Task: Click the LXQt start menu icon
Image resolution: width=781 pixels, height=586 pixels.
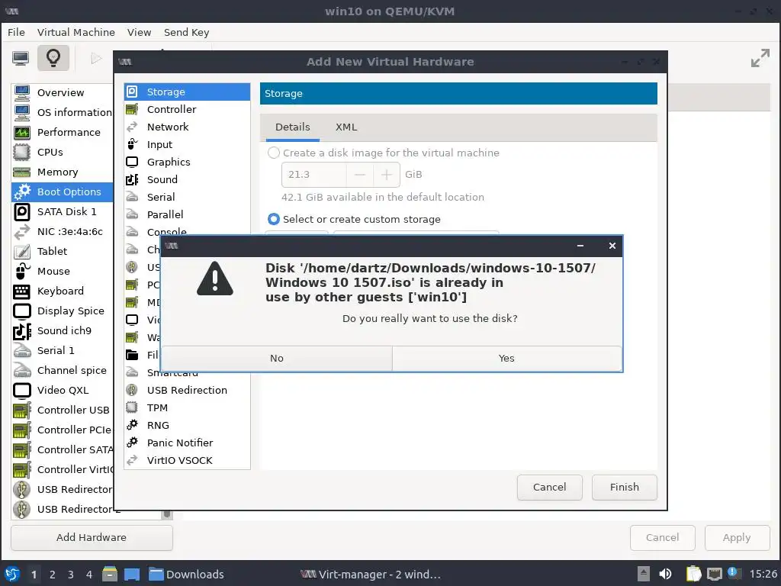Action: point(12,574)
